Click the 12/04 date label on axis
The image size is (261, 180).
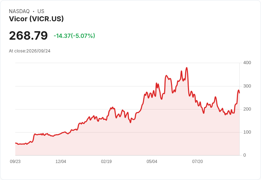(61, 161)
